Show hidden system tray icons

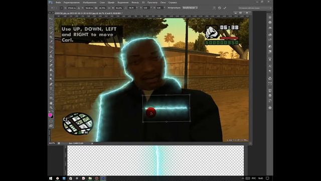tap(243, 178)
